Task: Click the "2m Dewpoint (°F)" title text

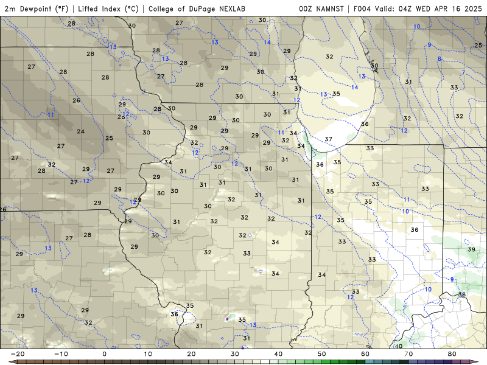Action: pos(37,9)
